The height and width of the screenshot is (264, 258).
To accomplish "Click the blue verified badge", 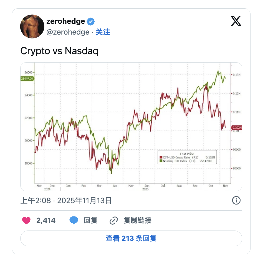I will click(91, 21).
